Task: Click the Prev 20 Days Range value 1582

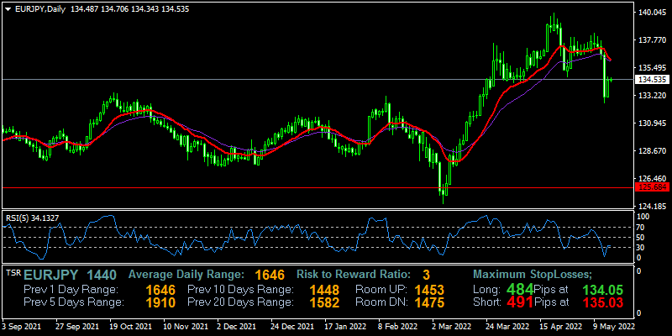Action: click(324, 302)
